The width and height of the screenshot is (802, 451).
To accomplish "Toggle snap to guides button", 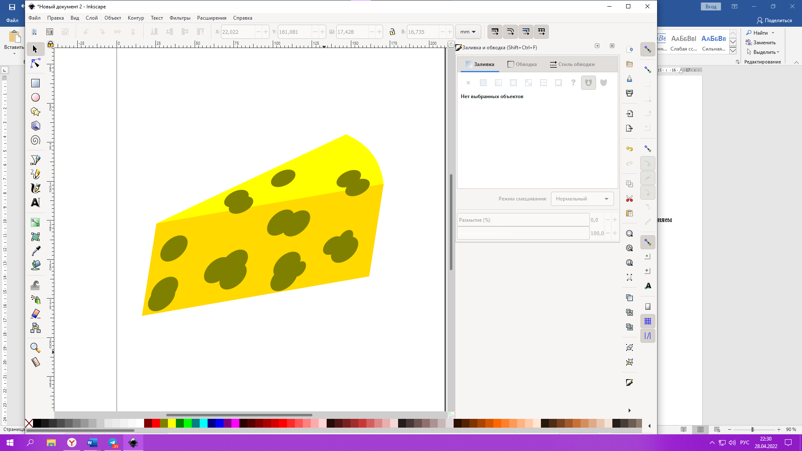I will (x=648, y=336).
